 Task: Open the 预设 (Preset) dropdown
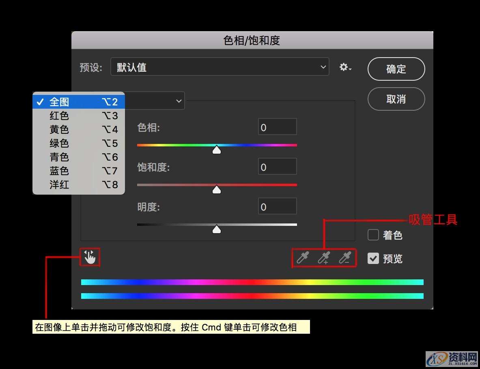(x=220, y=67)
